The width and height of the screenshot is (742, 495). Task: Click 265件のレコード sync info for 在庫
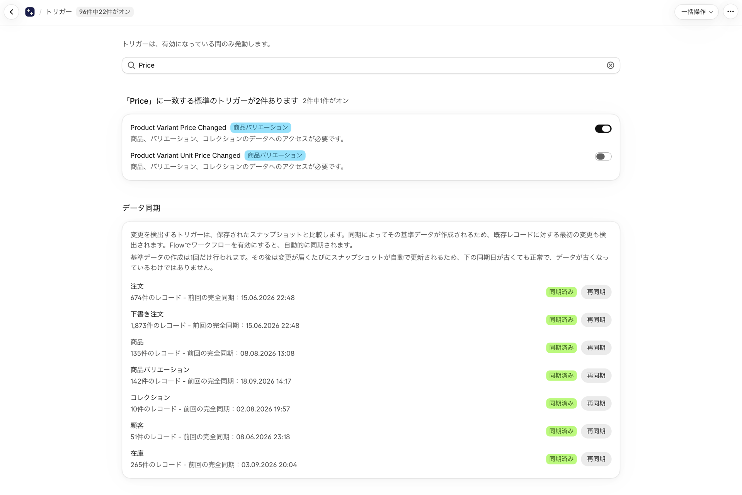[x=213, y=465]
